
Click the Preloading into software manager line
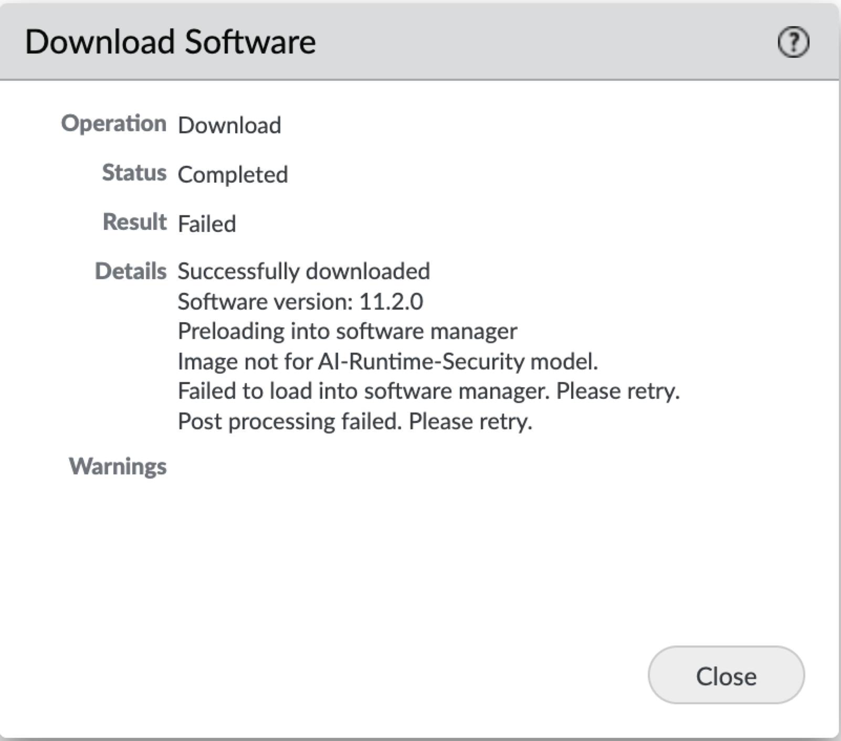click(x=347, y=332)
